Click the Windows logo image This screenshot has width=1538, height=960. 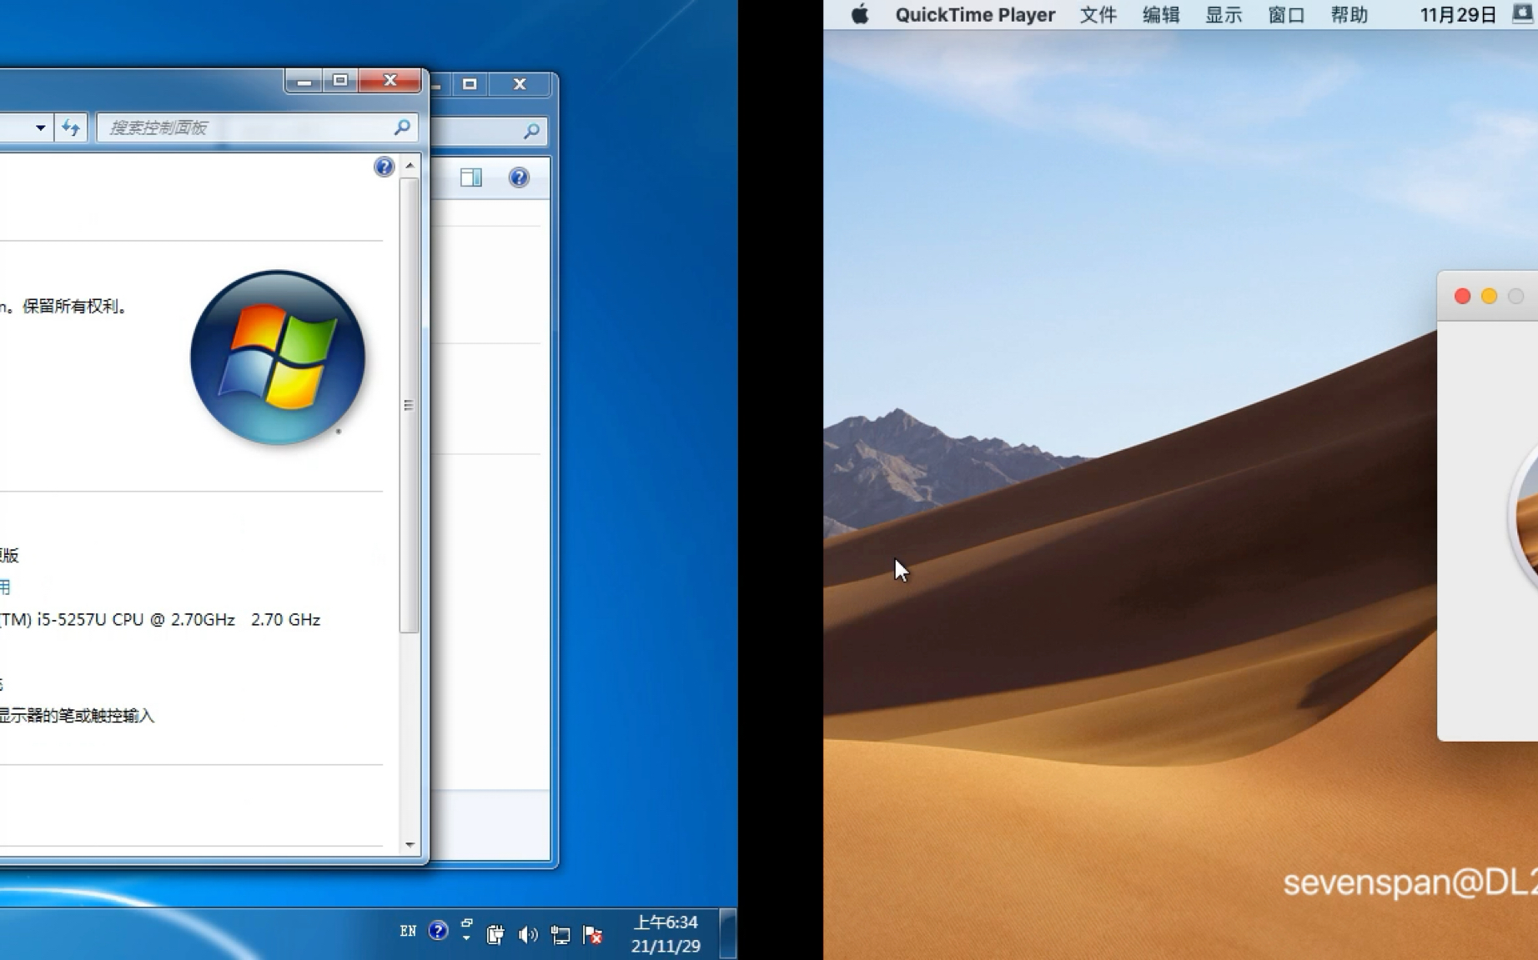(278, 357)
